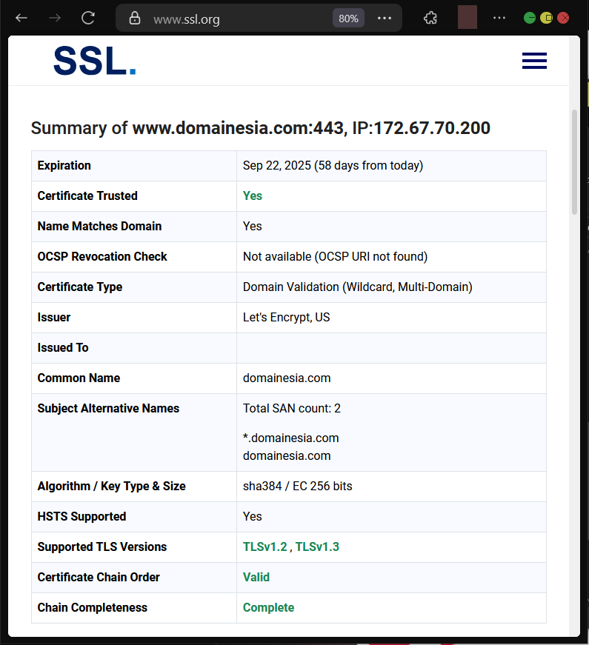Screen dimensions: 589x645
Task: Select the Certificate Type label
Action: 80,287
